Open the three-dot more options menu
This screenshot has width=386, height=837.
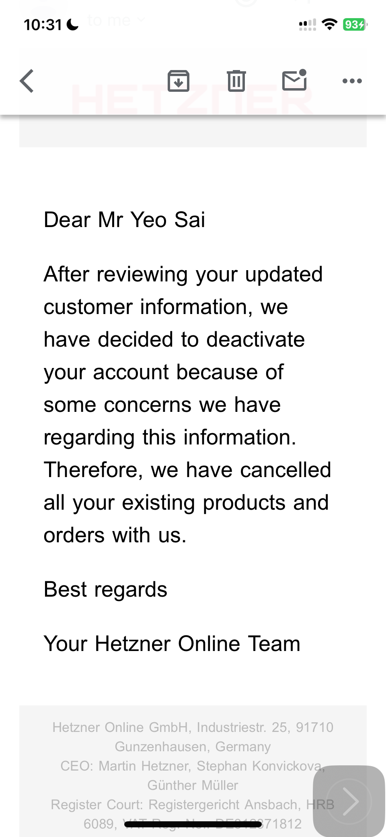(x=352, y=81)
